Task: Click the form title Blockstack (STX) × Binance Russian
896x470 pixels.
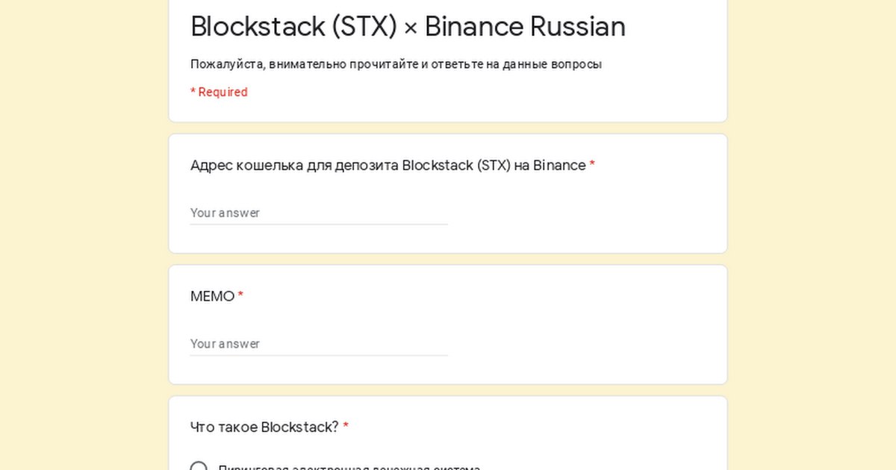Action: 408,27
